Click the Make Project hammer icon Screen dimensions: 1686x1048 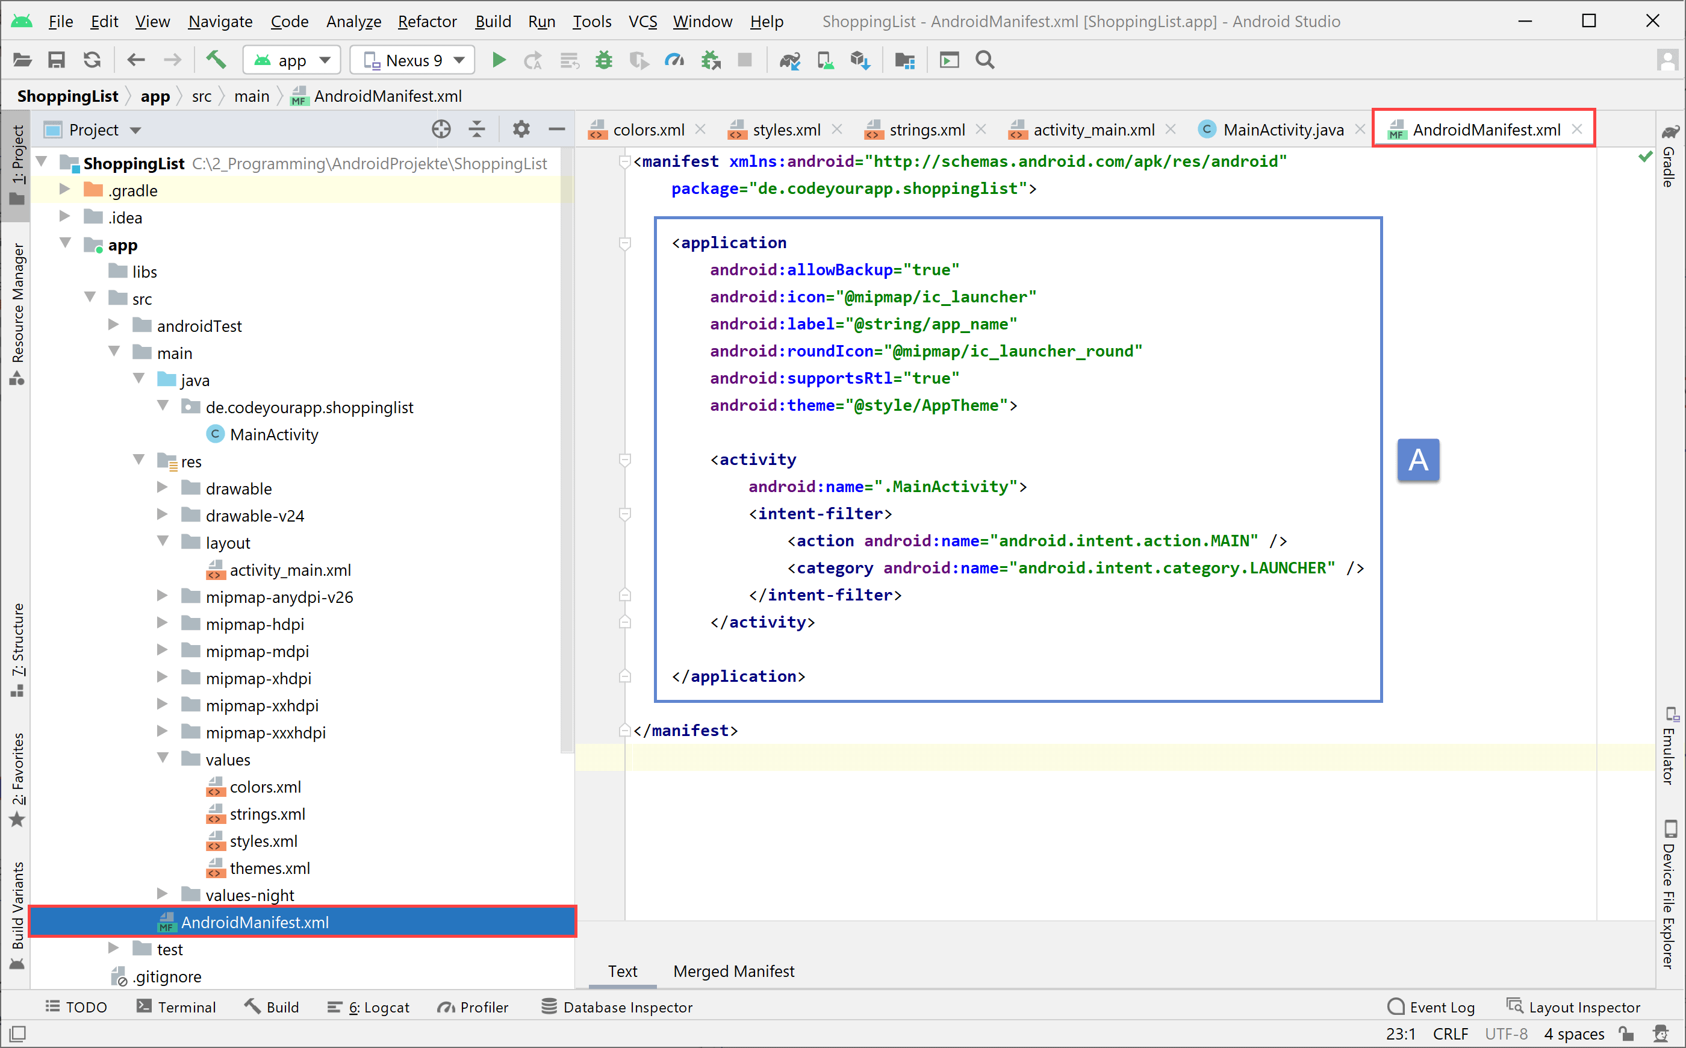click(216, 60)
